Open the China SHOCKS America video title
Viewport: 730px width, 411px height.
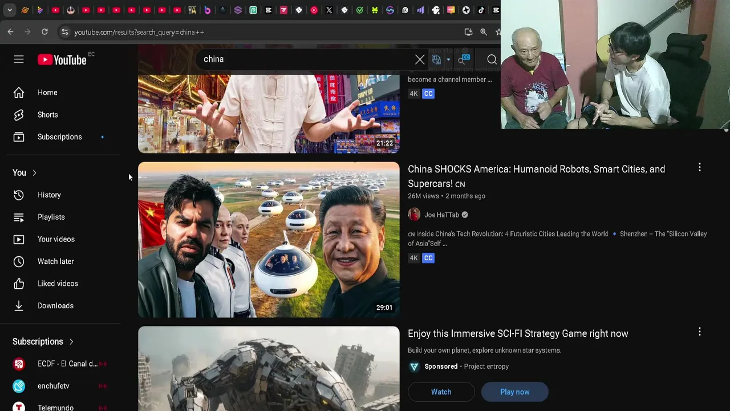click(536, 176)
